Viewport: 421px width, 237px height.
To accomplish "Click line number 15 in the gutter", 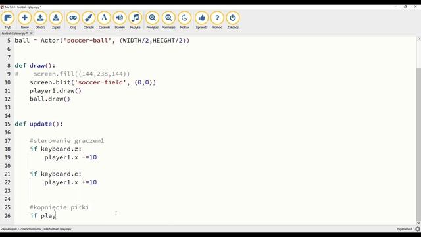I will point(7,124).
